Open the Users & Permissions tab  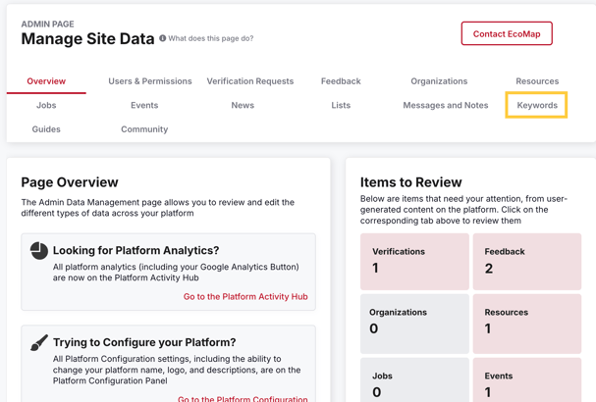click(x=150, y=81)
